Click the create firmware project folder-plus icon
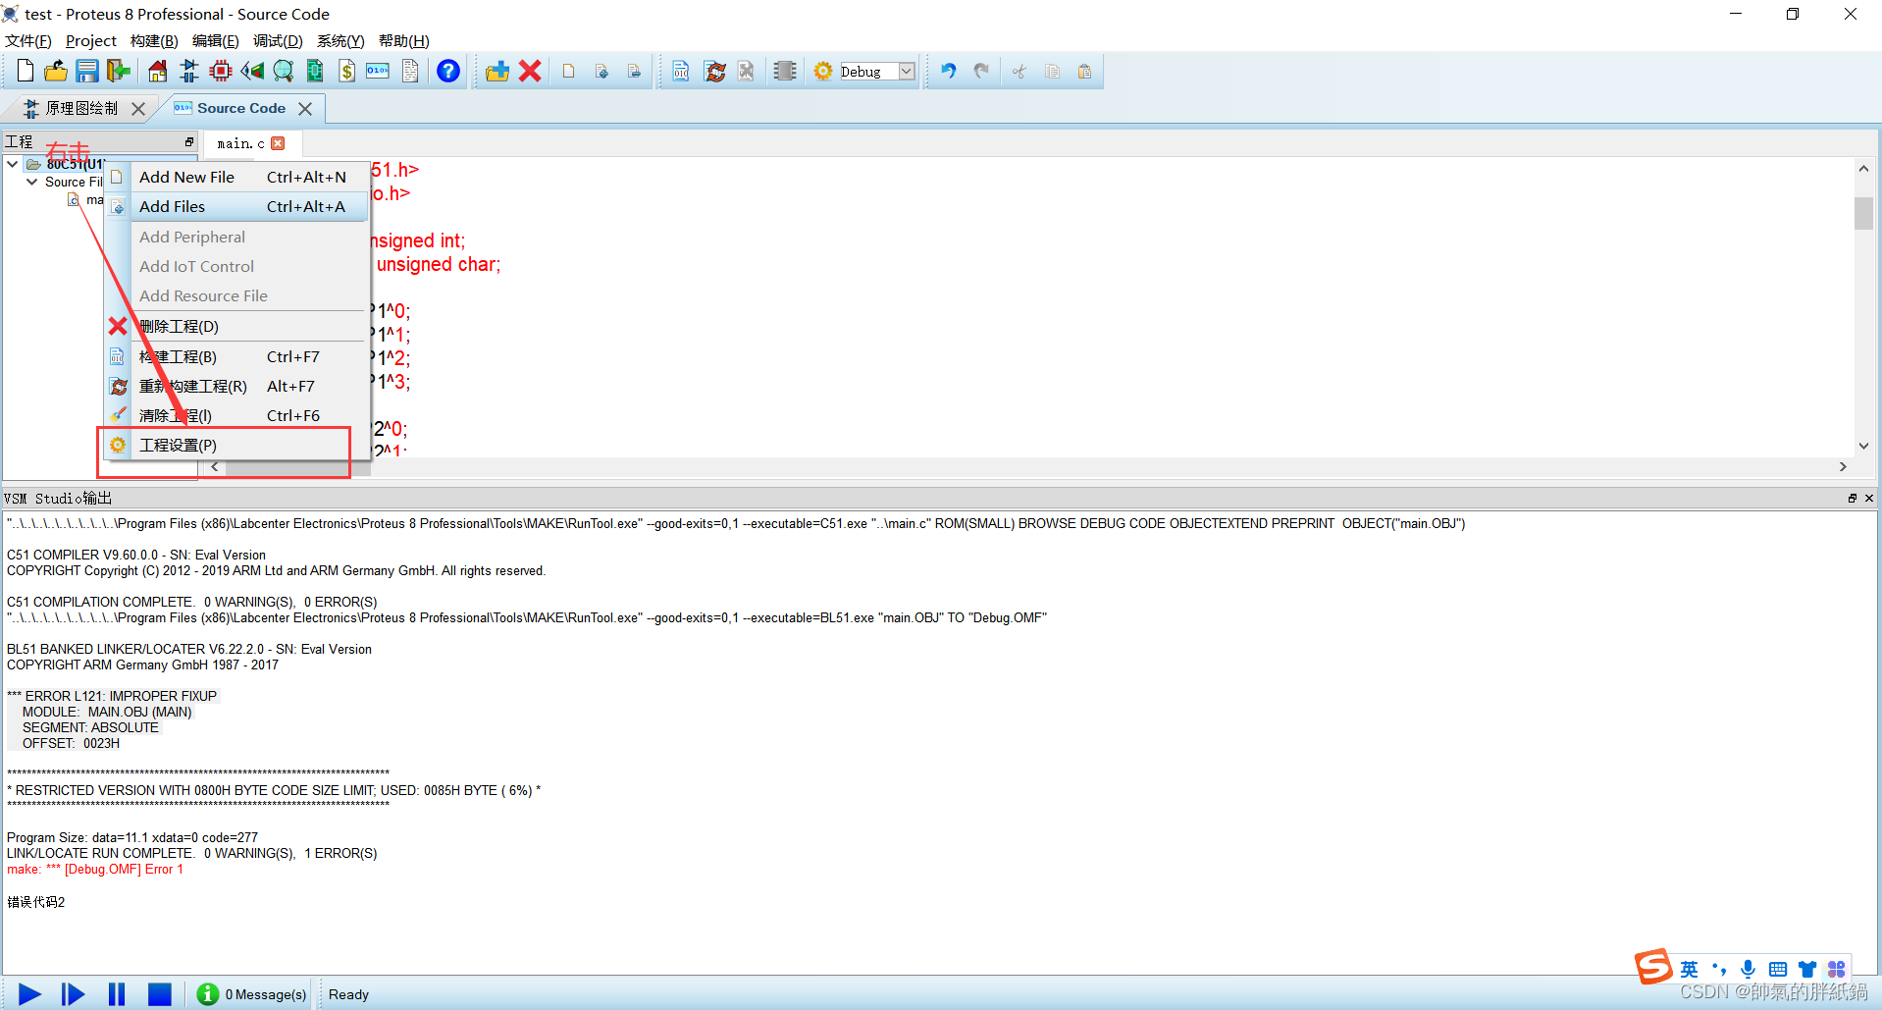The height and width of the screenshot is (1010, 1882). pos(497,71)
